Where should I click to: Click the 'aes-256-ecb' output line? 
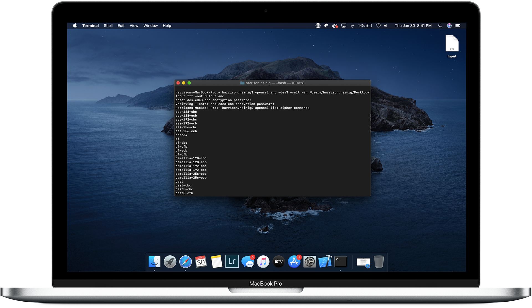pyautogui.click(x=186, y=131)
